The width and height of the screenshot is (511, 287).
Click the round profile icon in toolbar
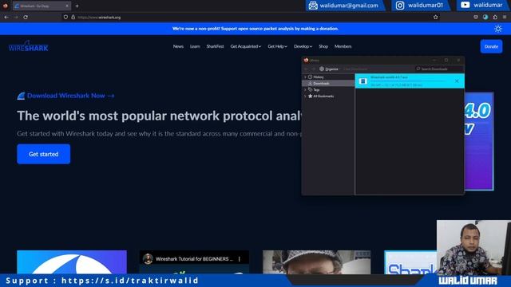click(485, 18)
